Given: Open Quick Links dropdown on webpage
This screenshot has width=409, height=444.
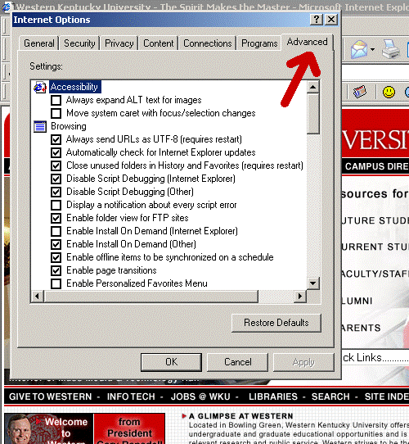Looking at the screenshot, I should [x=375, y=358].
